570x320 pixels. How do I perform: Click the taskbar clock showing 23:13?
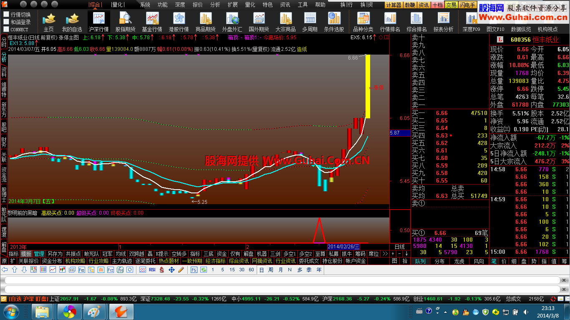(x=549, y=311)
